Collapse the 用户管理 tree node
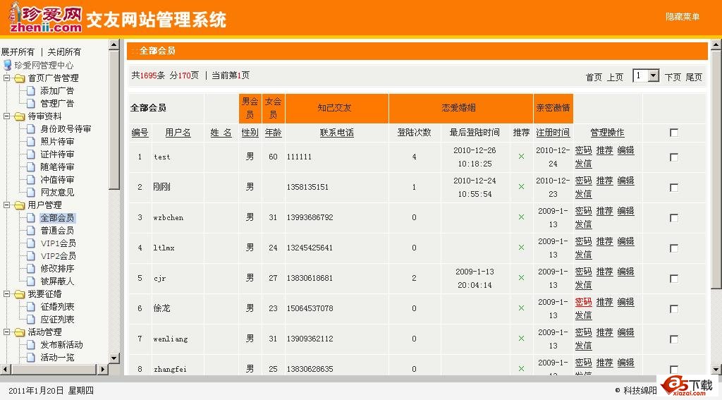This screenshot has height=400, width=722. [x=7, y=205]
